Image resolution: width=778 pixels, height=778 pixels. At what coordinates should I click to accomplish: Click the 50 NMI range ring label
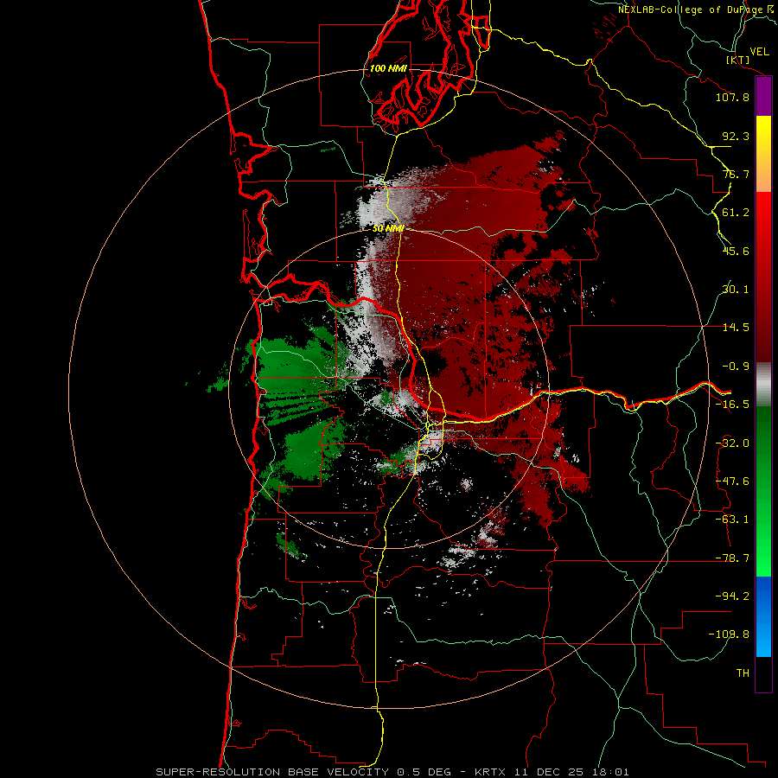[x=388, y=229]
